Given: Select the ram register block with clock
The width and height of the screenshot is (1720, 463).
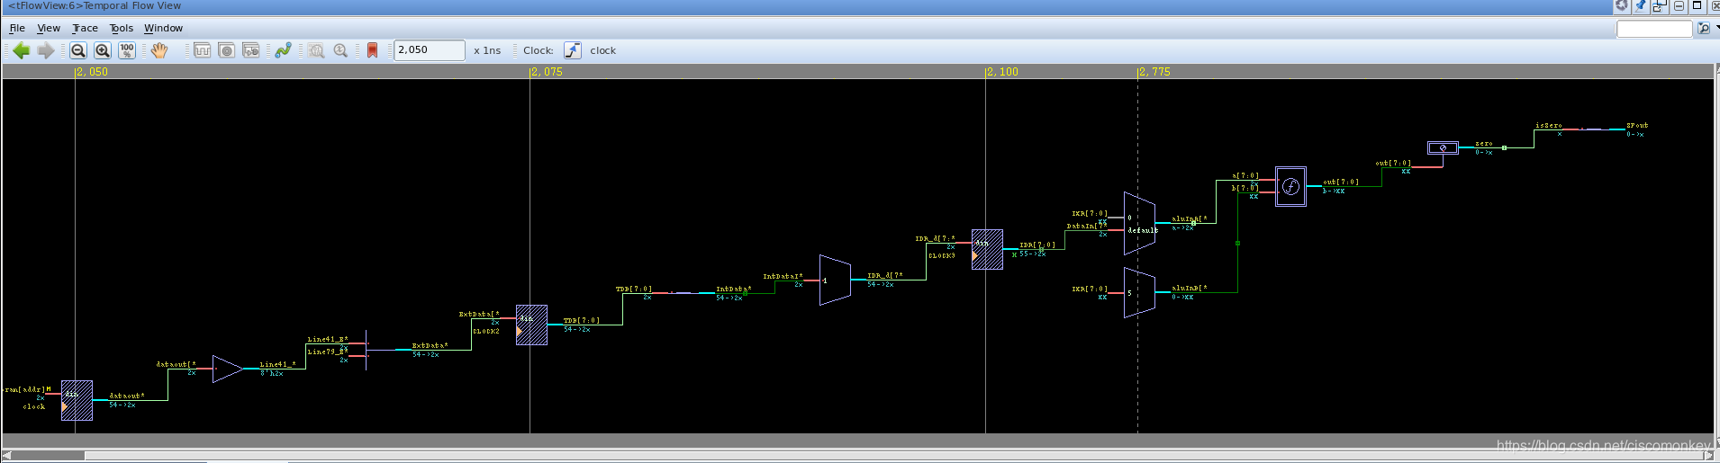Looking at the screenshot, I should click(77, 401).
